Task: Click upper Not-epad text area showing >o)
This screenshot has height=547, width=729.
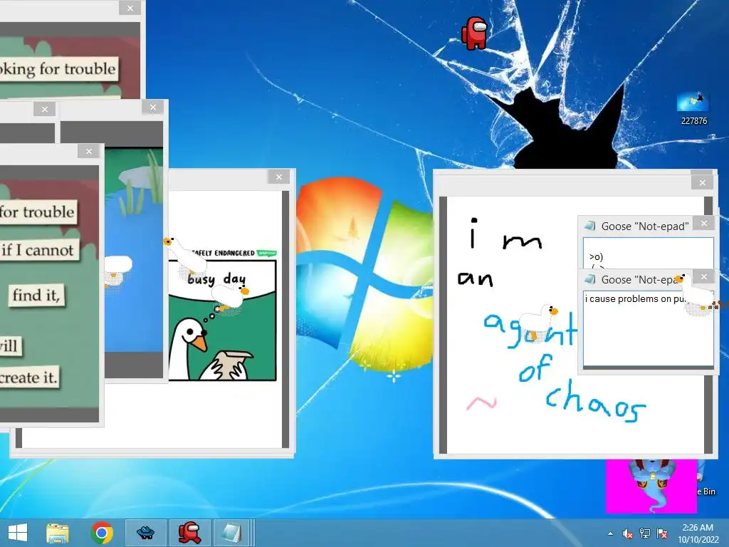Action: click(x=648, y=254)
